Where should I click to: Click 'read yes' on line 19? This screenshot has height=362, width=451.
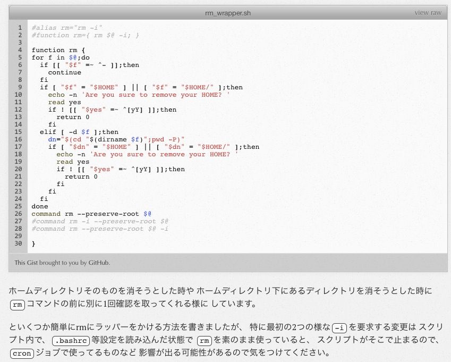click(73, 162)
